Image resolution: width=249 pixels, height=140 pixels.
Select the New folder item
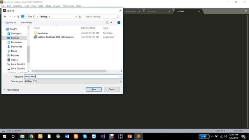click(x=43, y=33)
